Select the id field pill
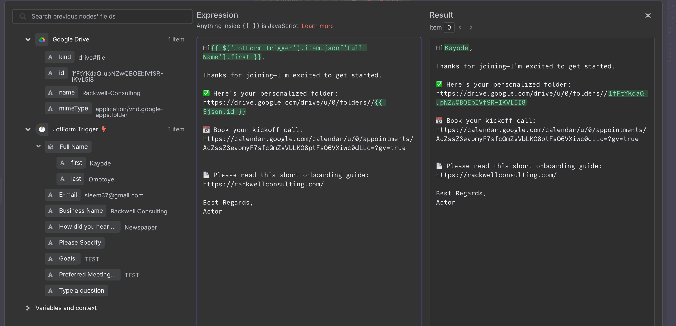This screenshot has height=326, width=676. tap(56, 73)
